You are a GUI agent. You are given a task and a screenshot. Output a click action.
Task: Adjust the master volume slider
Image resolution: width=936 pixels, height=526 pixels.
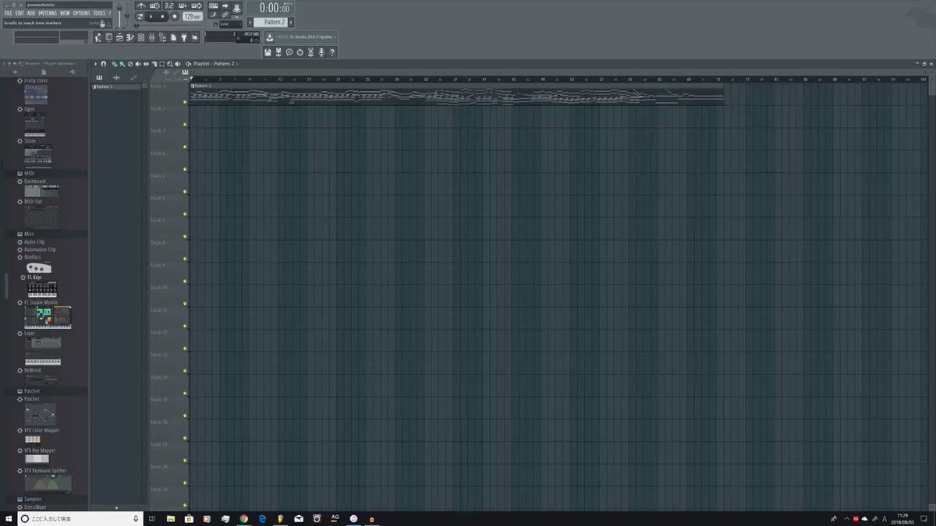point(119,17)
